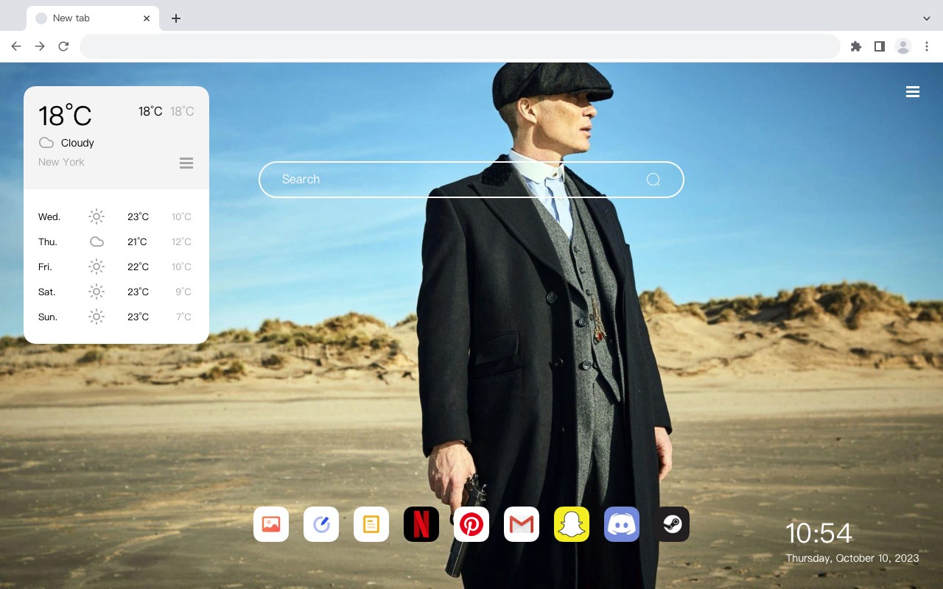Screen dimensions: 943x589
Task: Focus the browser address bar
Action: coord(460,46)
